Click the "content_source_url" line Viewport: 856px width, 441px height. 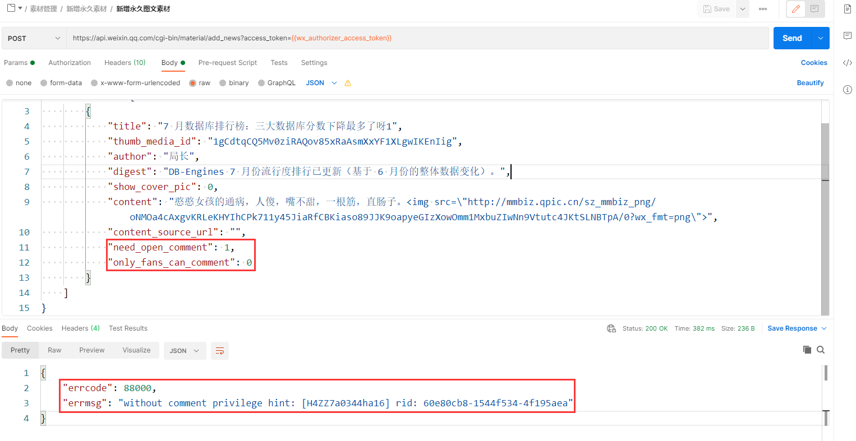pyautogui.click(x=177, y=232)
